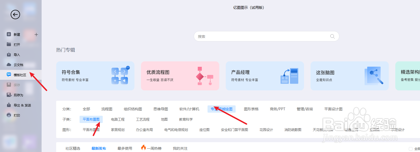Choose the 办公室布局 diagram type
This screenshot has height=152, width=420.
pyautogui.click(x=144, y=130)
